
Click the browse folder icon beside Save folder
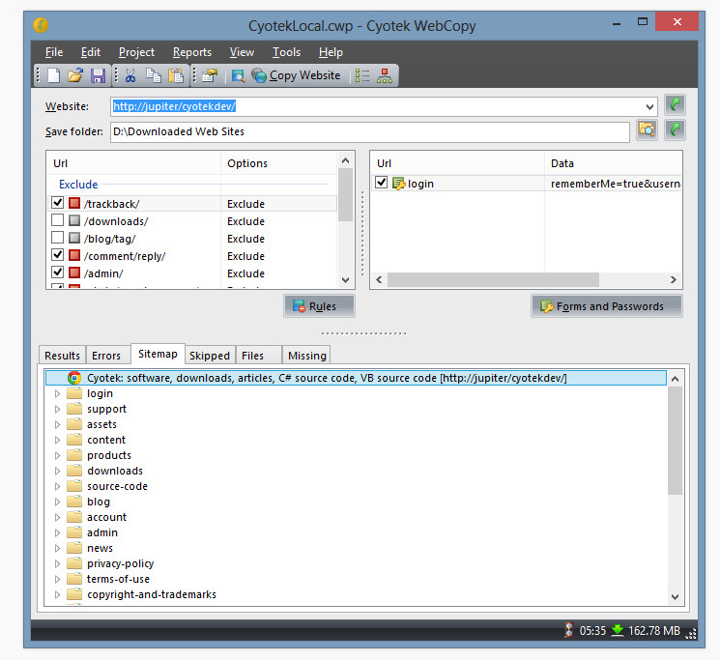click(x=647, y=130)
